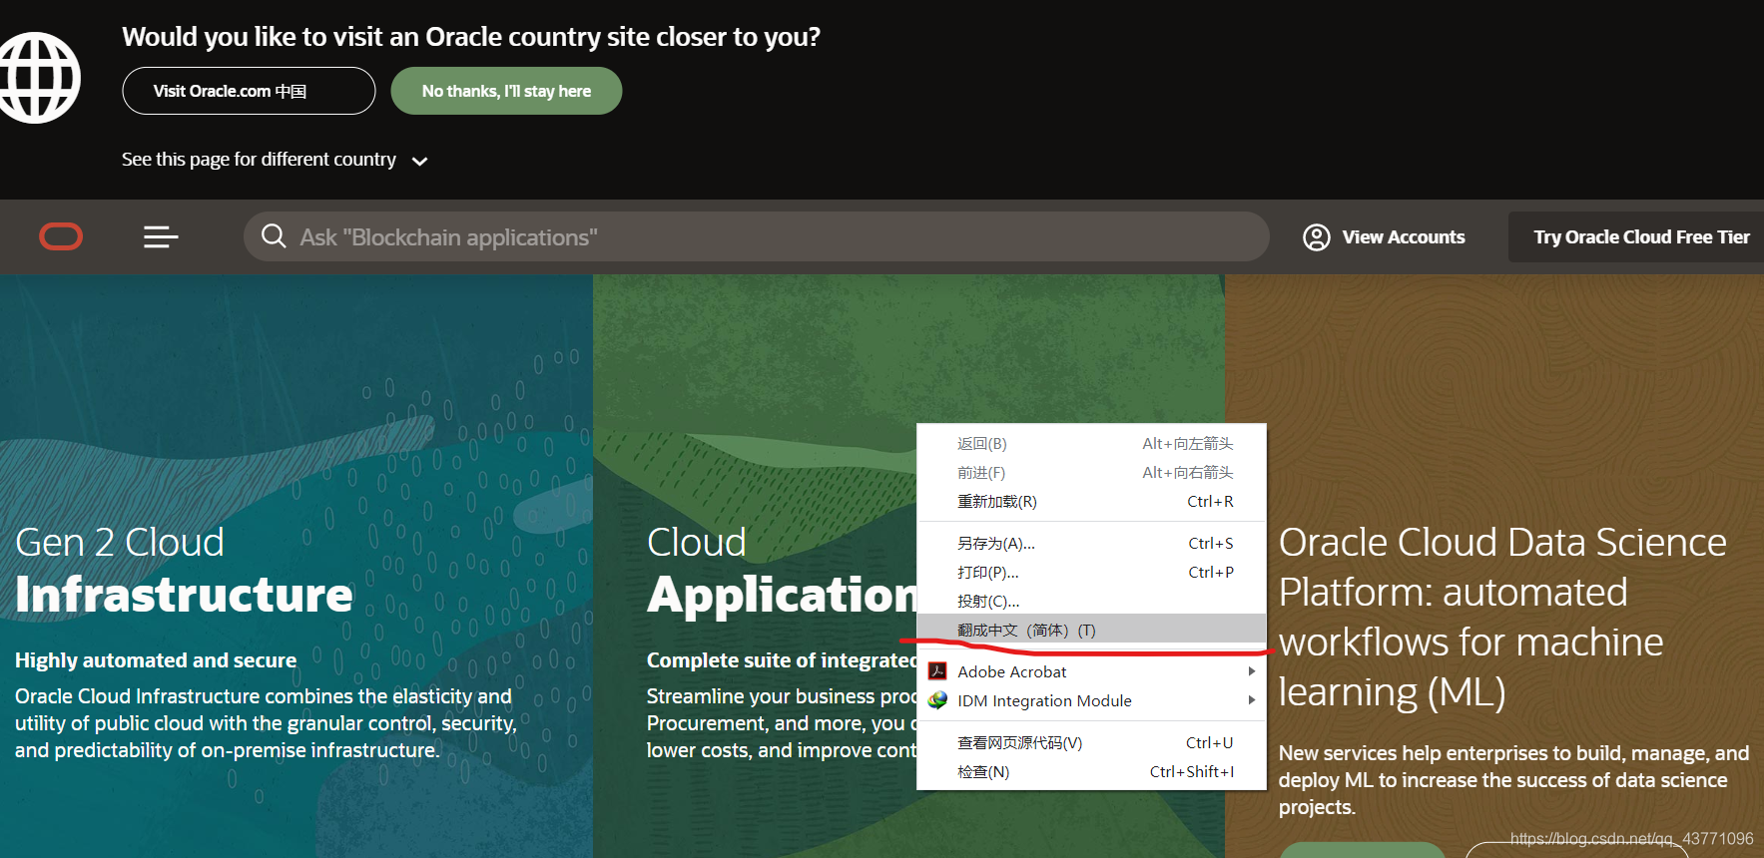The width and height of the screenshot is (1764, 858).
Task: Expand the IDM Integration Module submenu arrow
Action: (x=1251, y=700)
